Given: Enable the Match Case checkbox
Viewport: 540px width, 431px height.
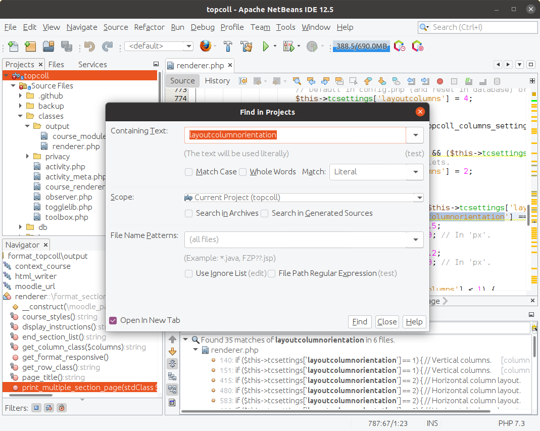Looking at the screenshot, I should point(188,172).
